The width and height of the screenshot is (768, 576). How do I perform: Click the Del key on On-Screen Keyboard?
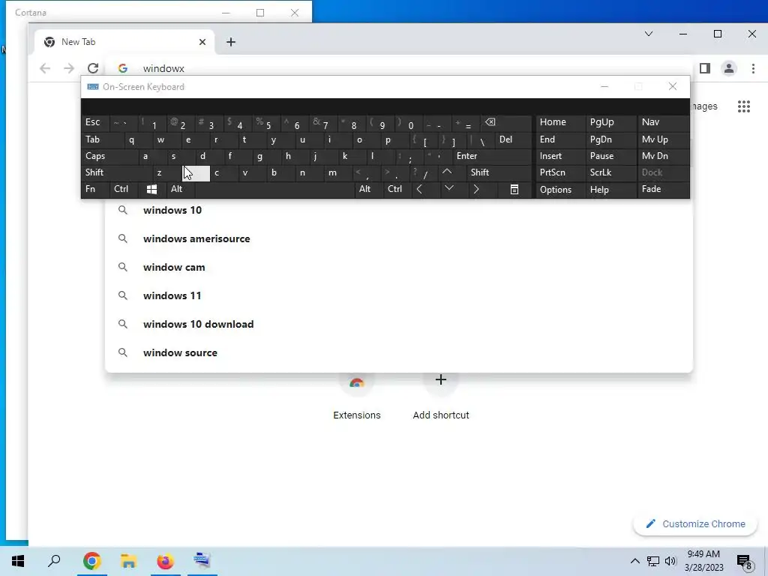coord(513,139)
